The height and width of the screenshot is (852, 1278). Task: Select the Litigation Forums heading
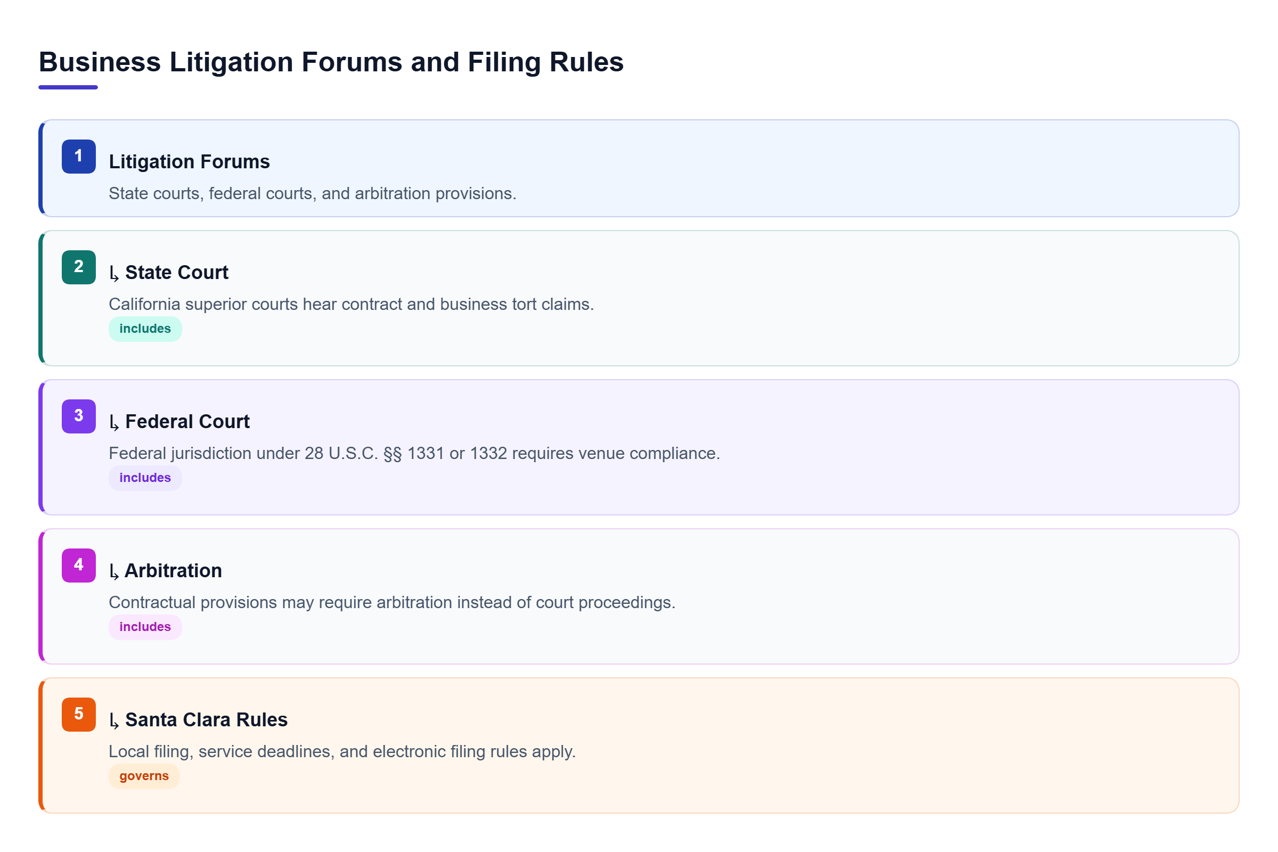(189, 162)
